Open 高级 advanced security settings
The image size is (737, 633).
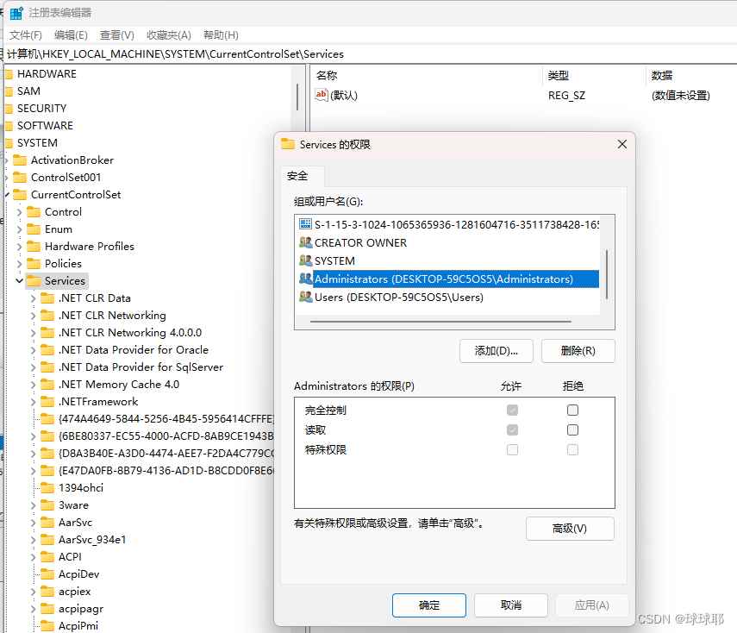pyautogui.click(x=571, y=528)
